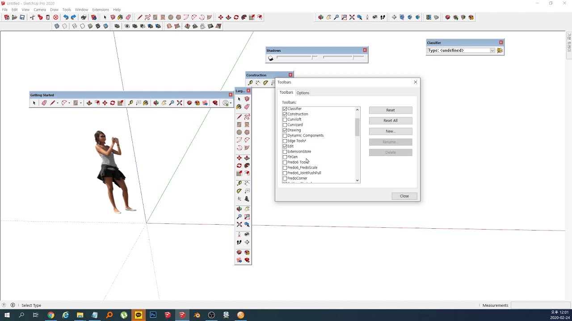The image size is (572, 321).
Task: Select the Pan hand tool in top camera toolbar
Action: pos(329,17)
